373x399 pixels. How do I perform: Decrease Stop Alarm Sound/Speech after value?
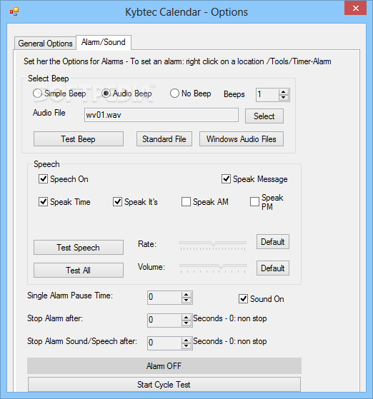[x=186, y=345]
